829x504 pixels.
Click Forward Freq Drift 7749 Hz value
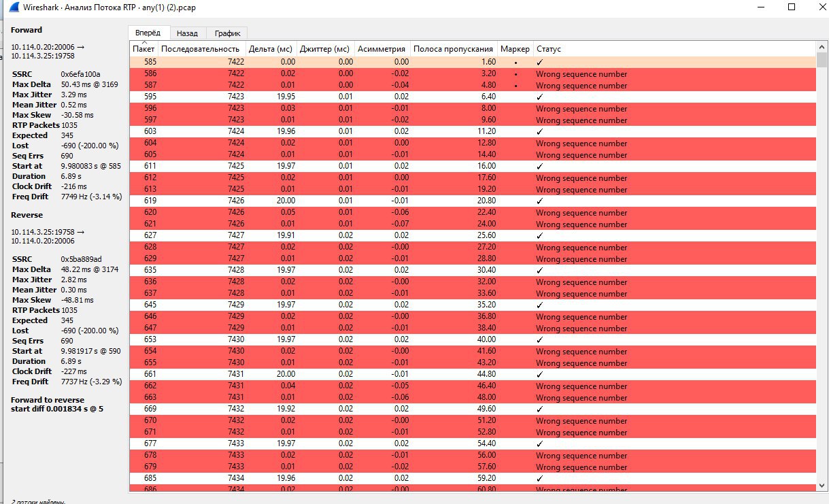pyautogui.click(x=91, y=197)
